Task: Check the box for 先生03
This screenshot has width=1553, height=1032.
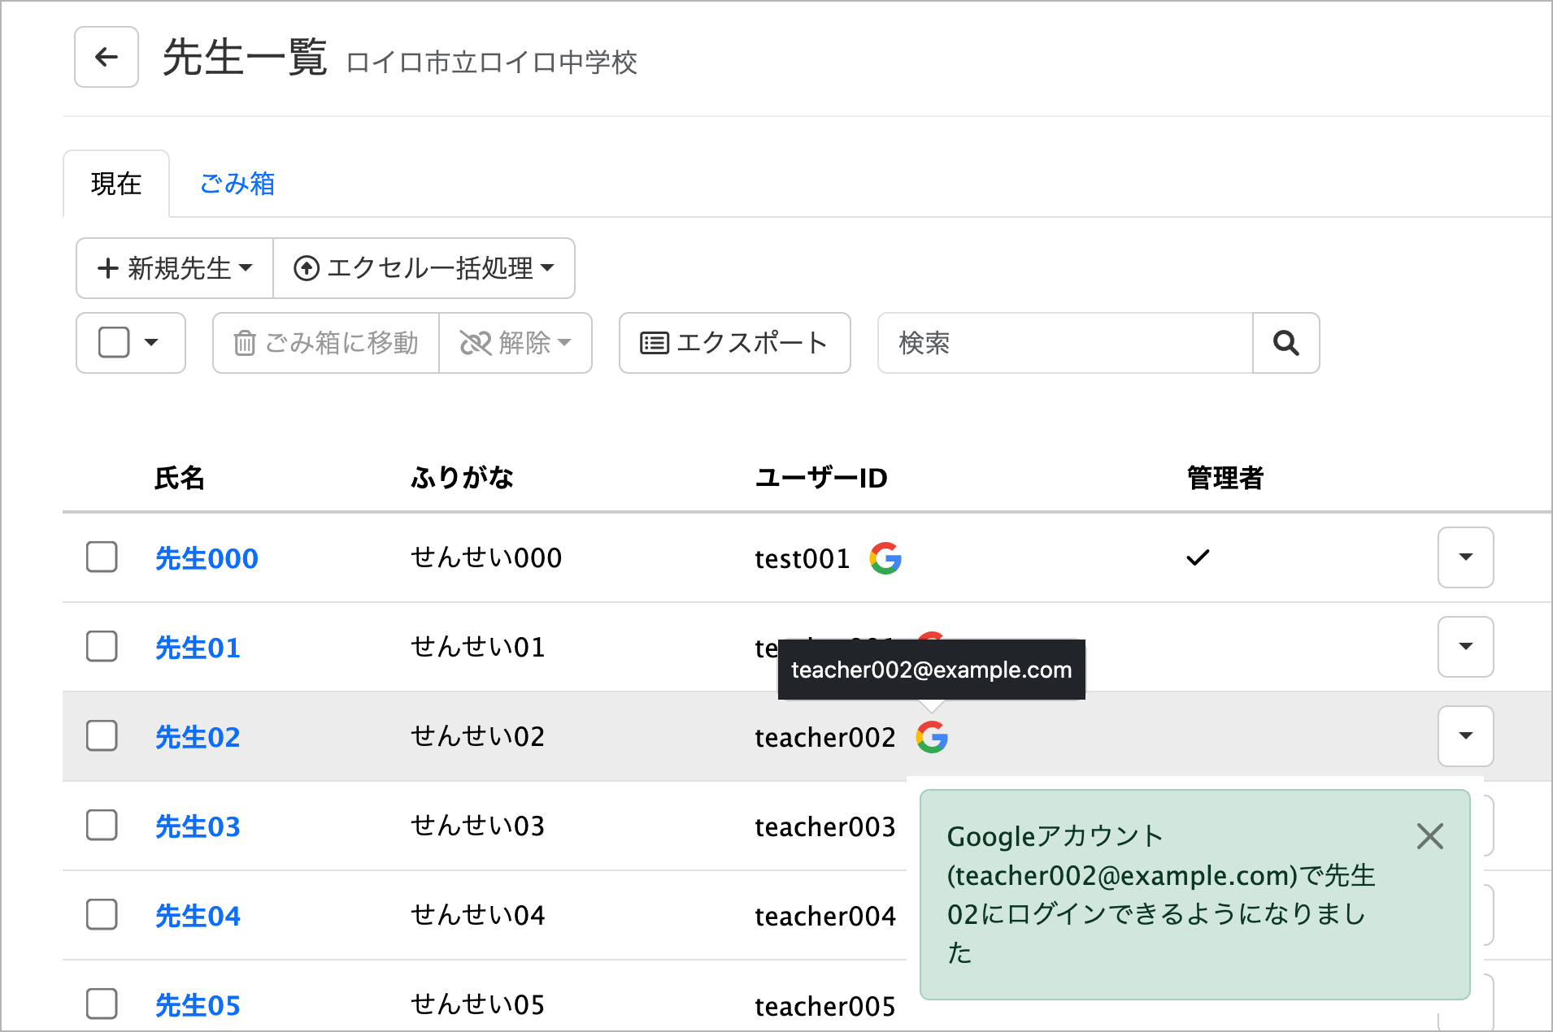Action: 102,826
